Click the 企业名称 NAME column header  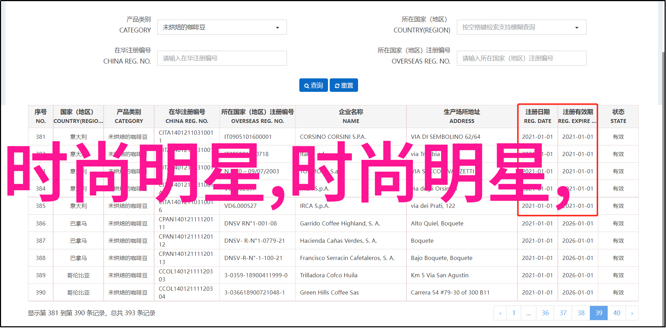351,116
